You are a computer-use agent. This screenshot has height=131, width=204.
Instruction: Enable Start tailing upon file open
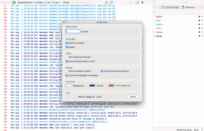pos(67,57)
